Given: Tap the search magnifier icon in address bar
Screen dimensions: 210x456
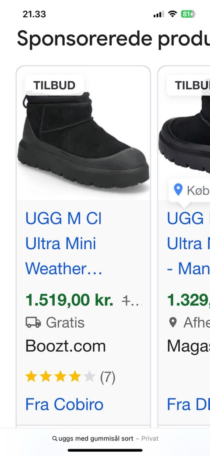Looking at the screenshot, I should (x=55, y=438).
